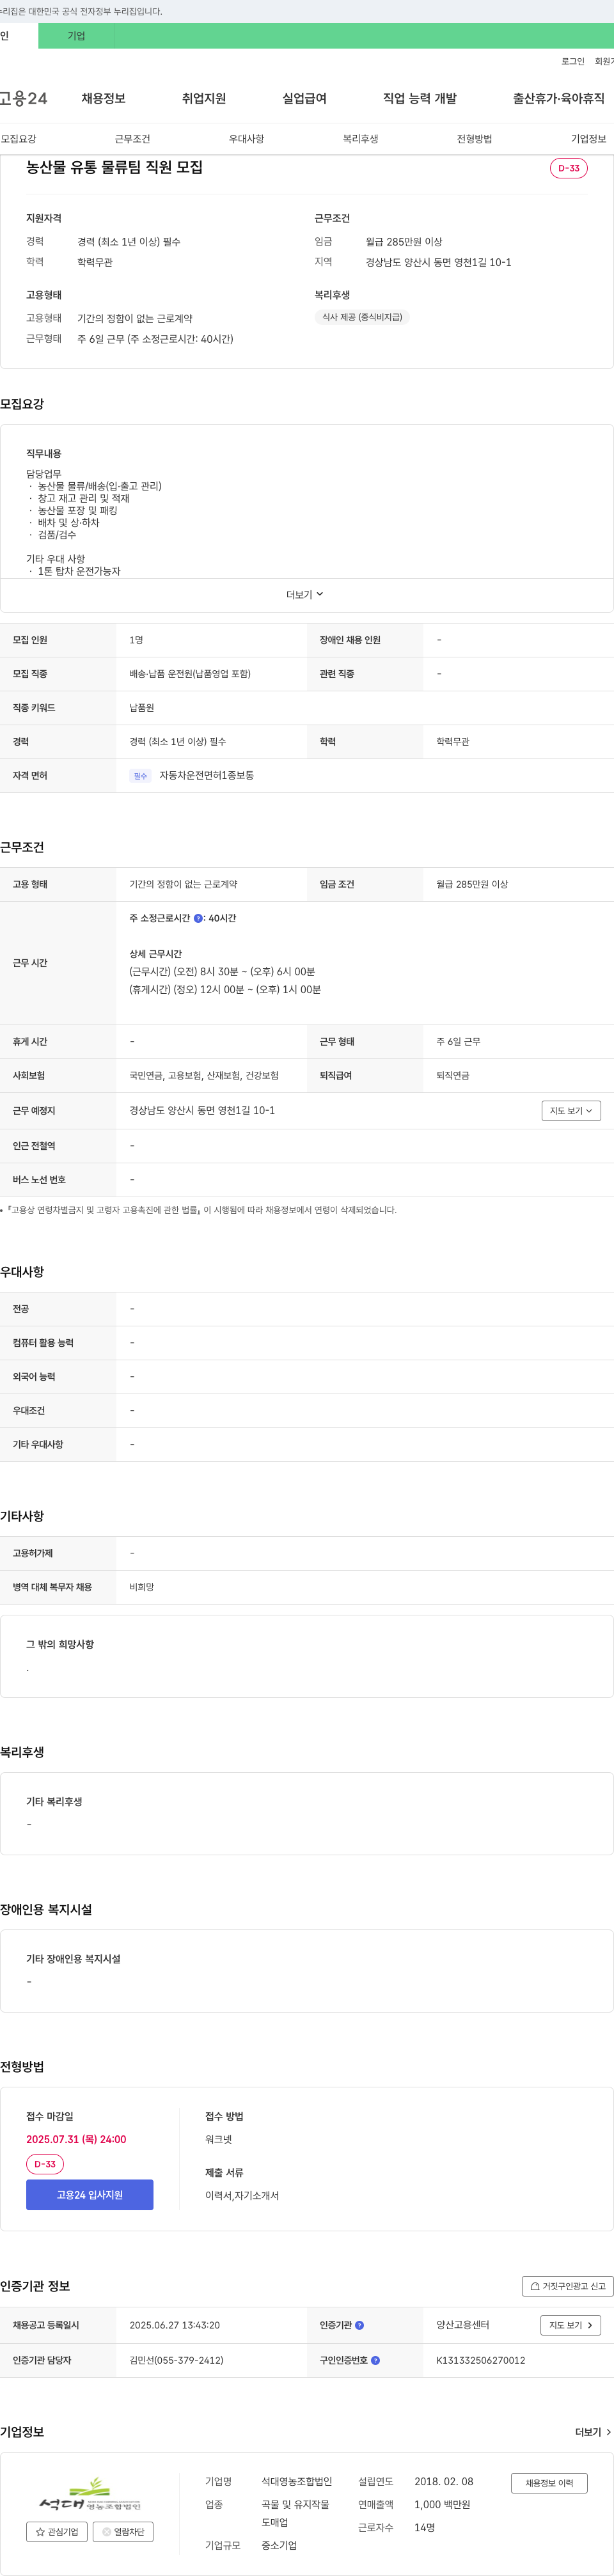Select registration time 2025.06.27 13:43:20
Viewport: 614px width, 2576px height.
[x=174, y=2325]
